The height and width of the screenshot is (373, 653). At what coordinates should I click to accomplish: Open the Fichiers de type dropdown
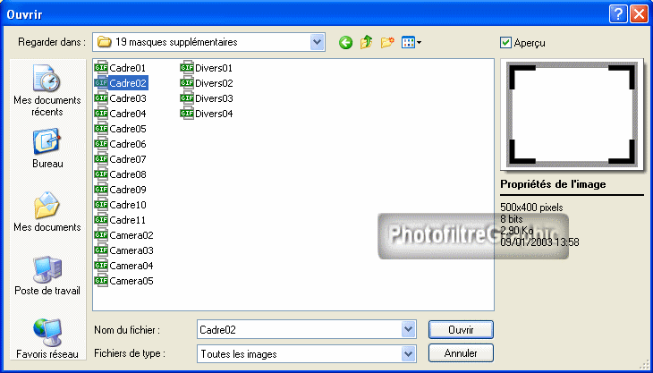point(409,353)
